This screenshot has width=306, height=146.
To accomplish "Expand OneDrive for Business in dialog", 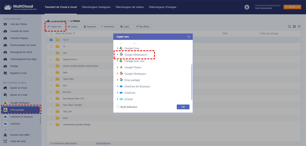I will click(118, 86).
